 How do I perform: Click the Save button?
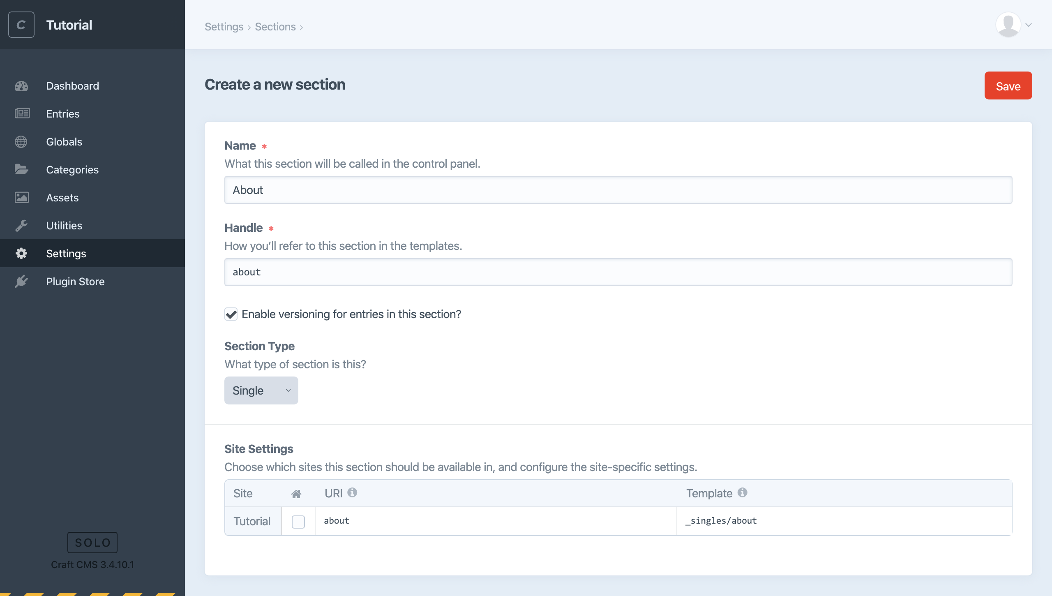(x=1008, y=85)
